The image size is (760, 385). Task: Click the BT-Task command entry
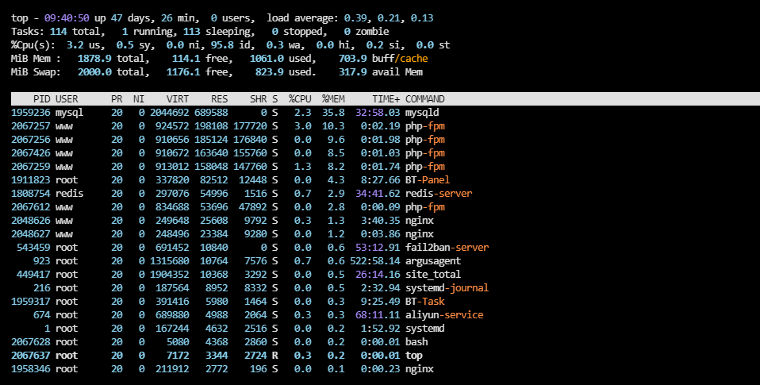pyautogui.click(x=424, y=301)
